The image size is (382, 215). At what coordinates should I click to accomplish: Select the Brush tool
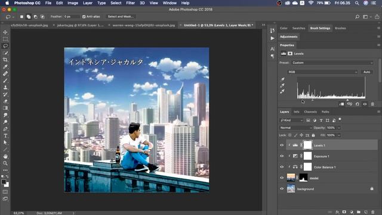5,81
